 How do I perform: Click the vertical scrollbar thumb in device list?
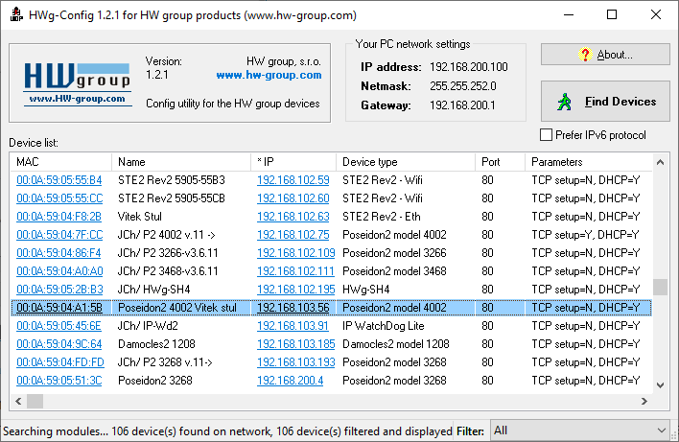click(x=660, y=287)
